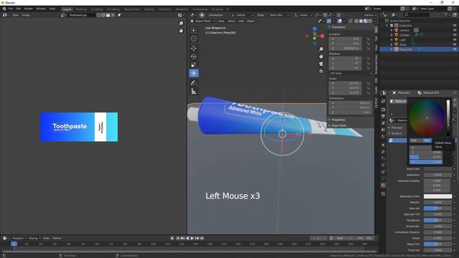Hide the Camera object in outliner
The height and width of the screenshot is (258, 459).
pos(455,30)
